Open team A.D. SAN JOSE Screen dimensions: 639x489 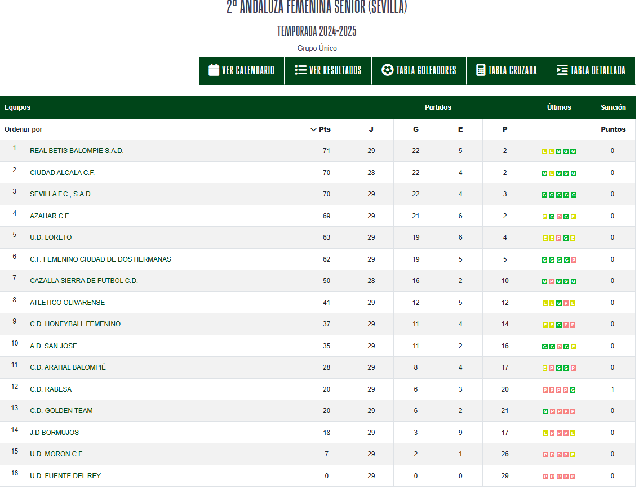pos(54,346)
